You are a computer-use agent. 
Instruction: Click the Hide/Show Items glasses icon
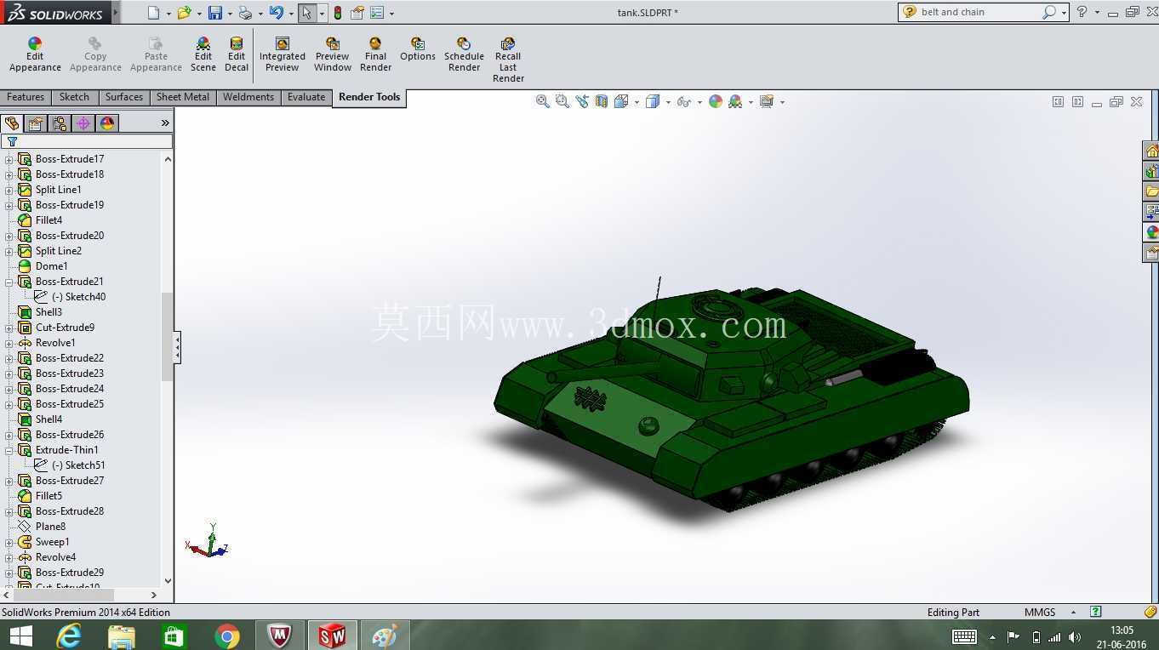pyautogui.click(x=684, y=101)
